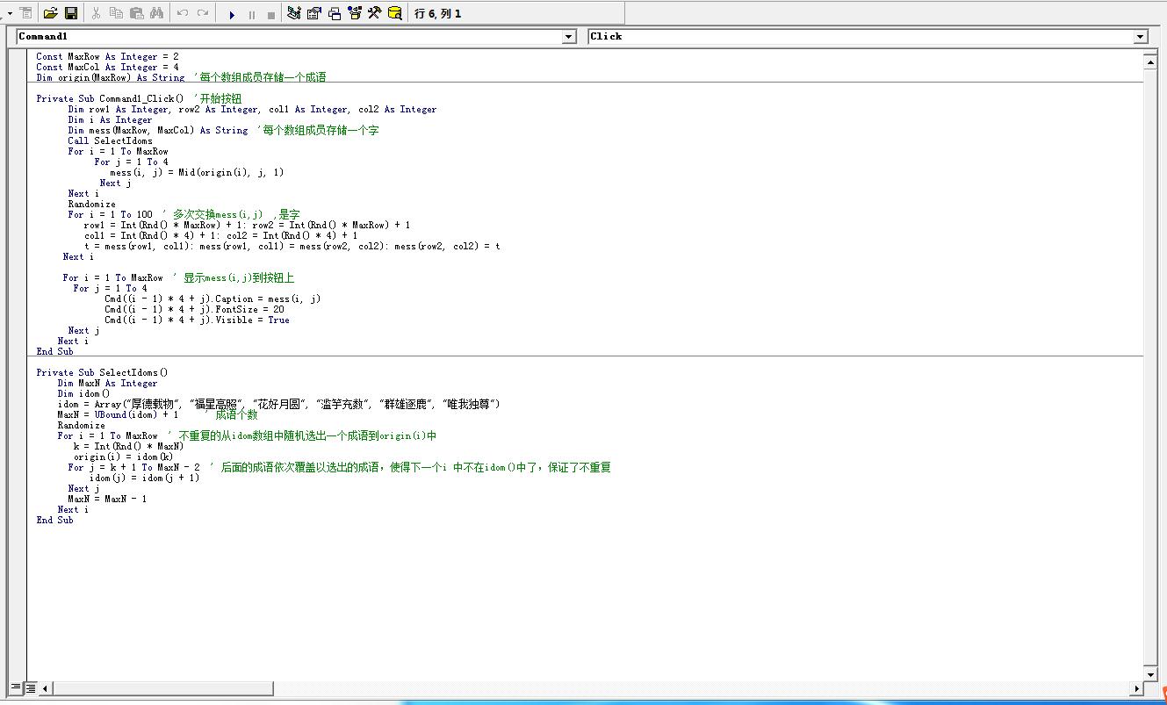Click the horizontal scrollbar left arrow
This screenshot has width=1167, height=705.
tap(46, 688)
